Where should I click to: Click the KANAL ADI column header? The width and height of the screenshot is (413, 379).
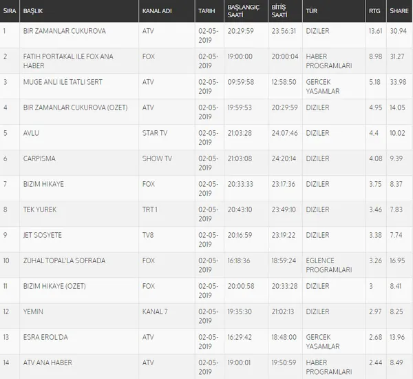167,11
